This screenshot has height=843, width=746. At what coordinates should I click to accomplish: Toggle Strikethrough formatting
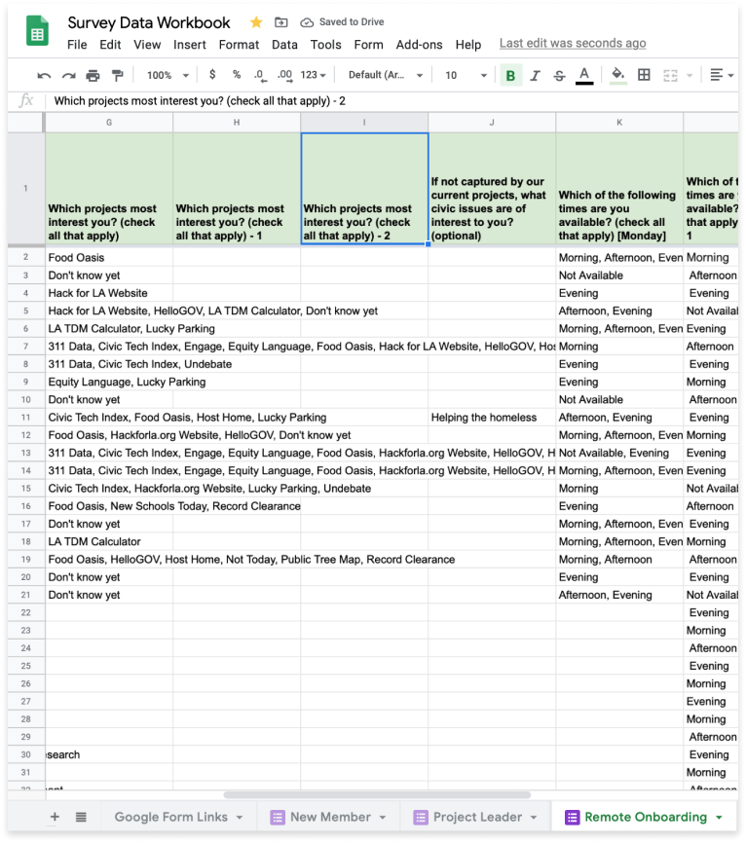(x=559, y=75)
